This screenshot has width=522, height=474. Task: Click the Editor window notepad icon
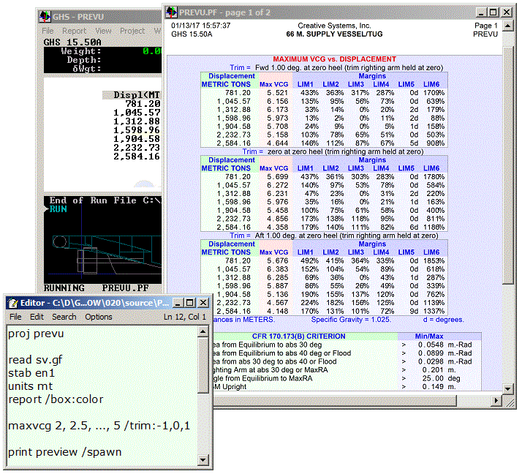pyautogui.click(x=13, y=303)
